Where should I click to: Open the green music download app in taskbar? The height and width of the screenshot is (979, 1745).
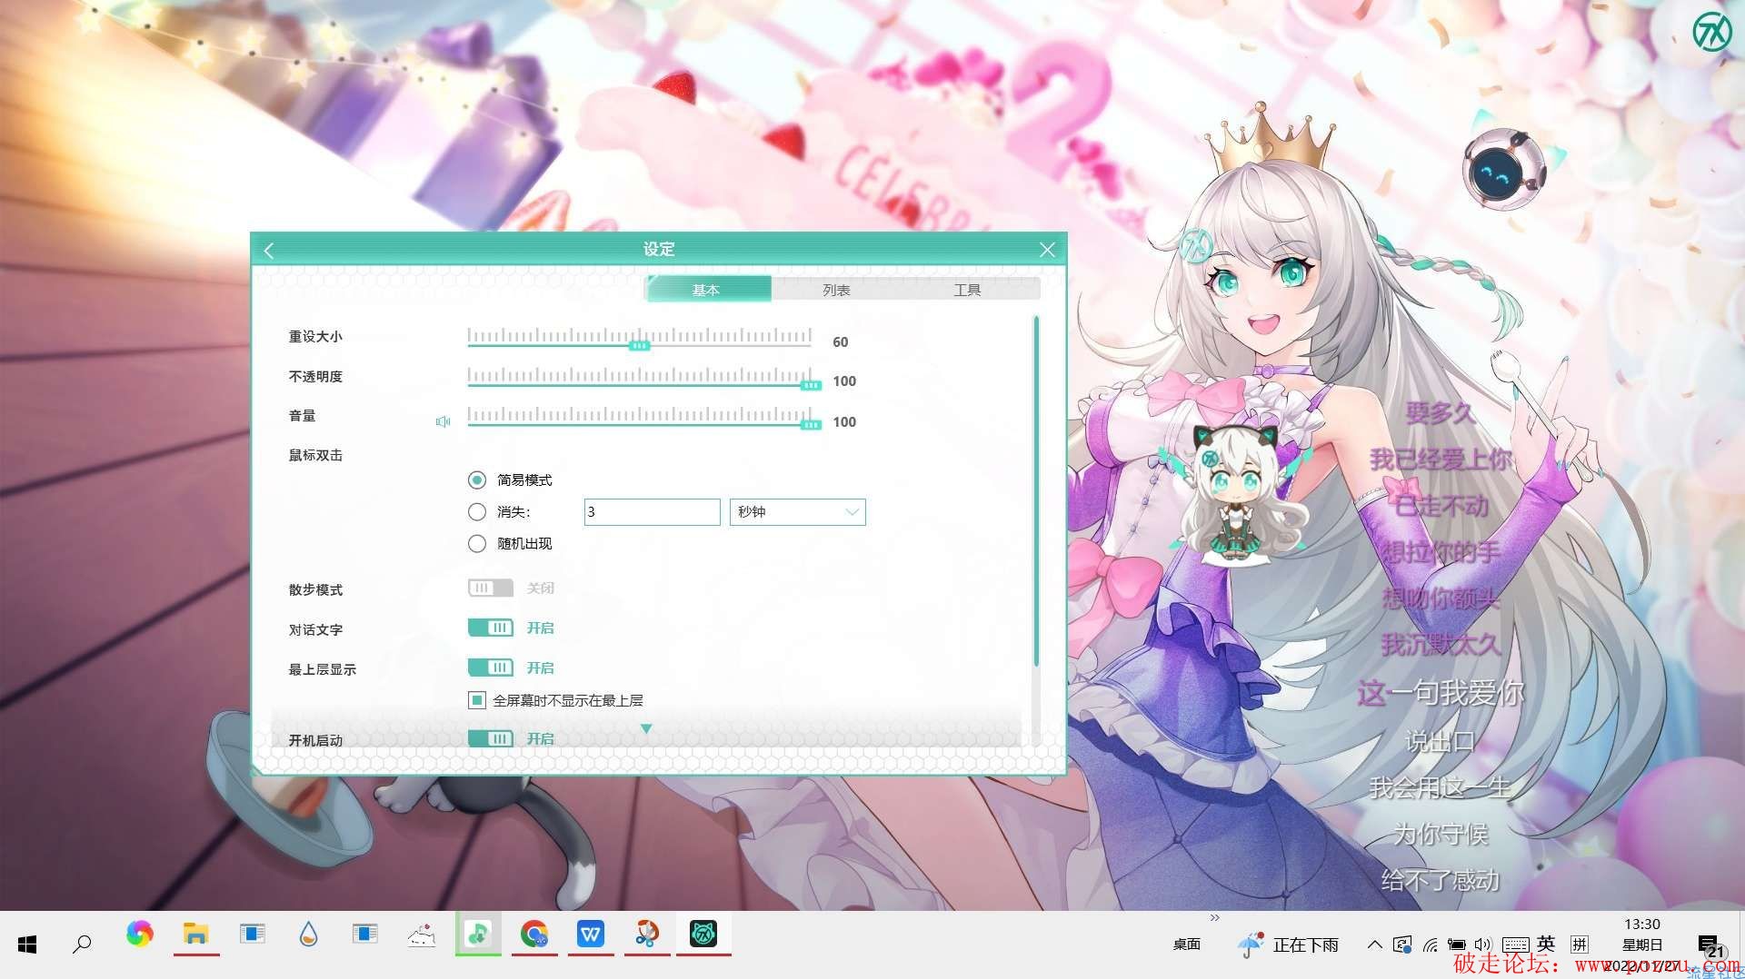478,934
